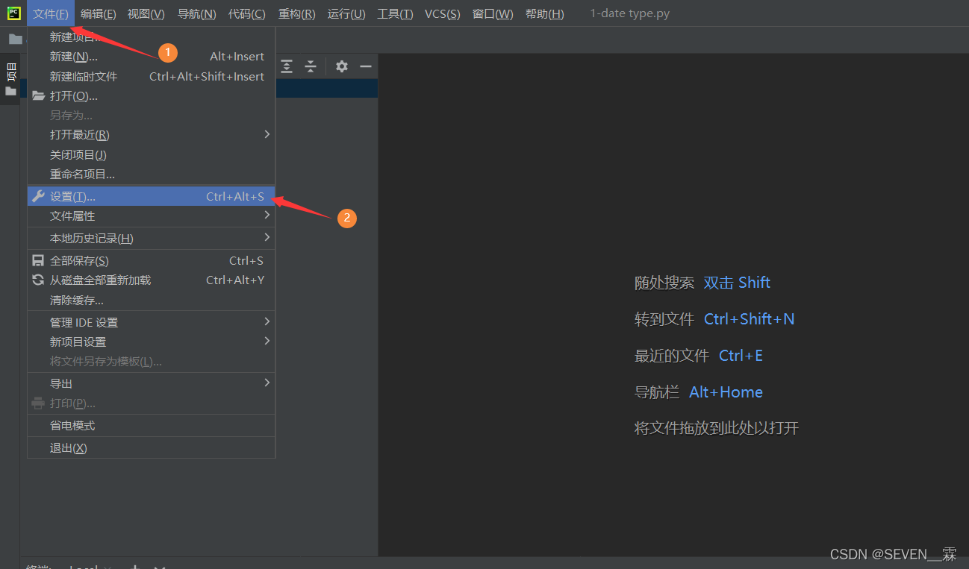The height and width of the screenshot is (569, 969).
Task: Expand the 管理 IDE 设置 submenu arrow
Action: (x=267, y=322)
